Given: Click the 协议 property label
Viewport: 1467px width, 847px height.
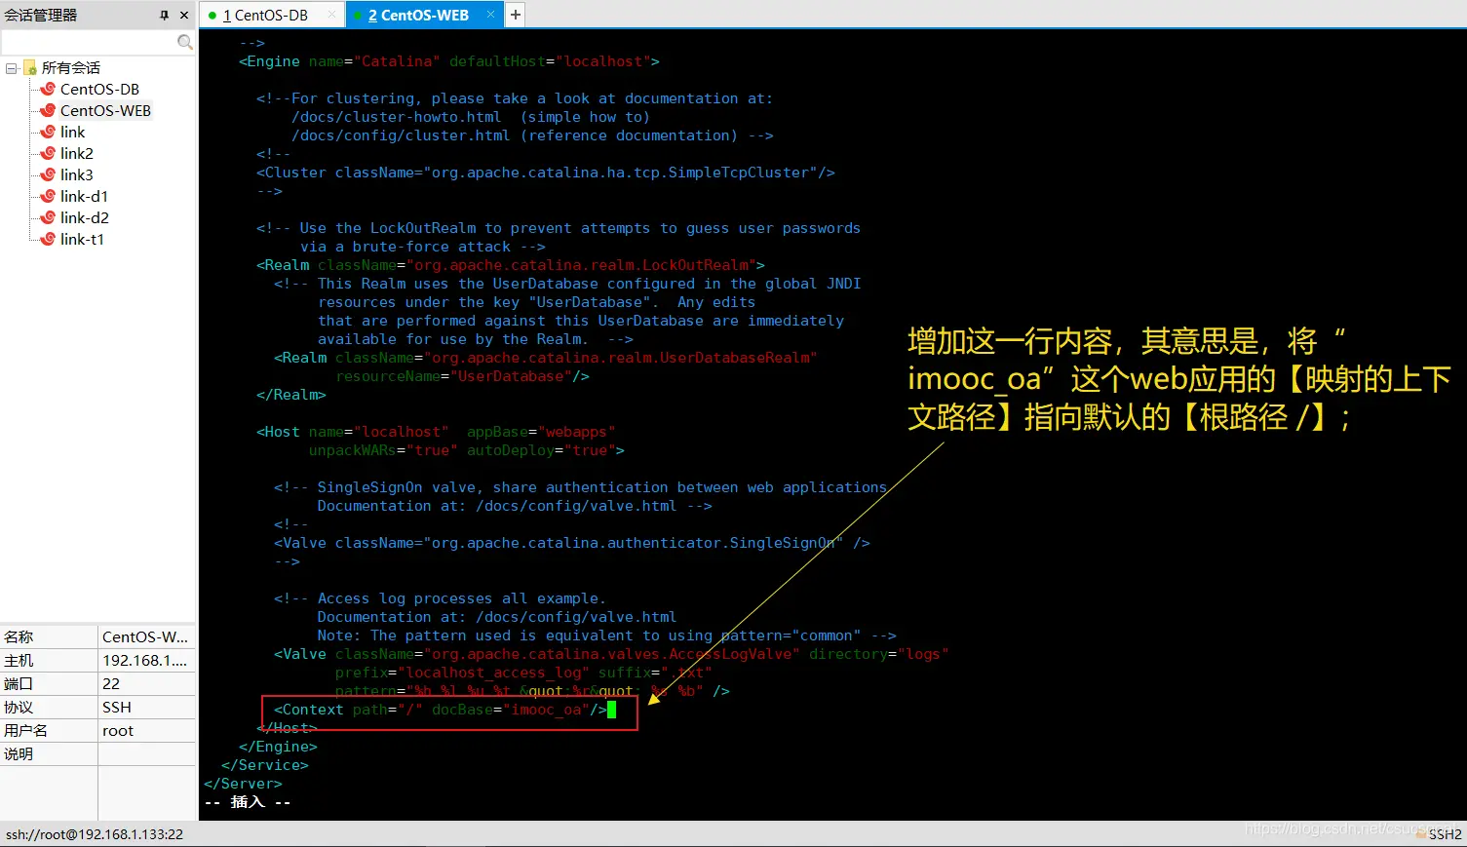Looking at the screenshot, I should (x=19, y=708).
